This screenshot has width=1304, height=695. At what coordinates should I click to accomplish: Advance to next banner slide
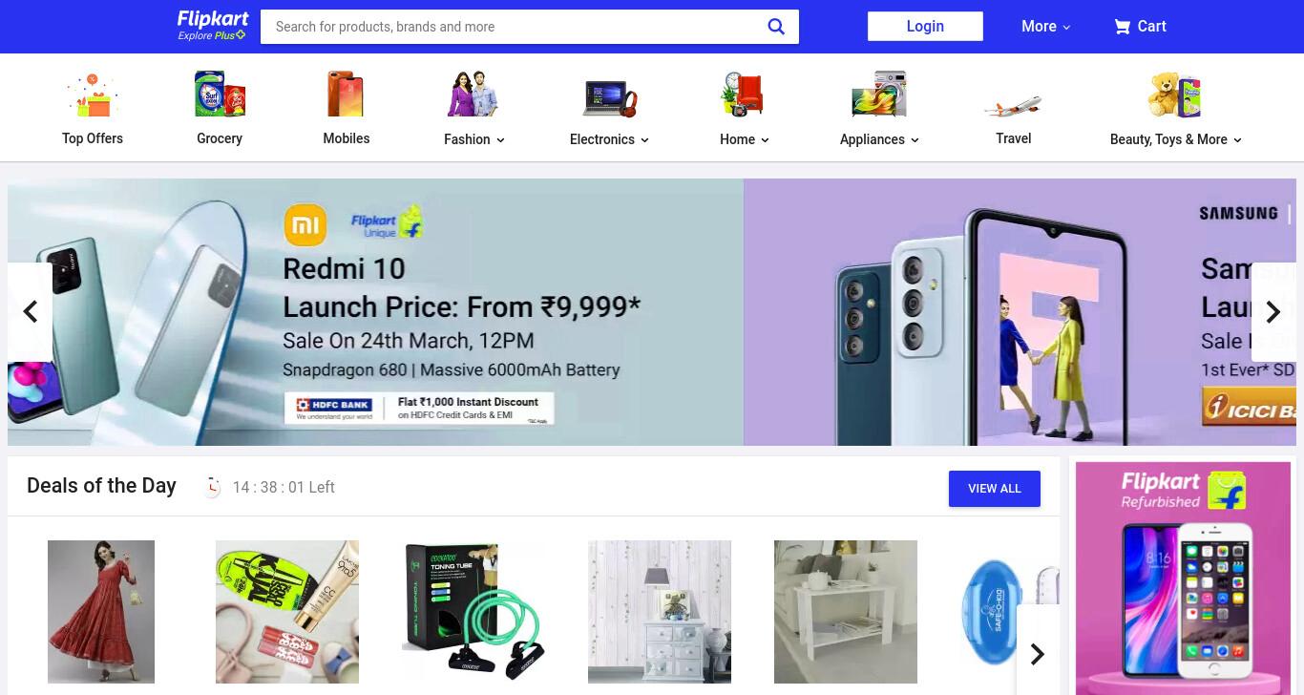[x=1273, y=312]
